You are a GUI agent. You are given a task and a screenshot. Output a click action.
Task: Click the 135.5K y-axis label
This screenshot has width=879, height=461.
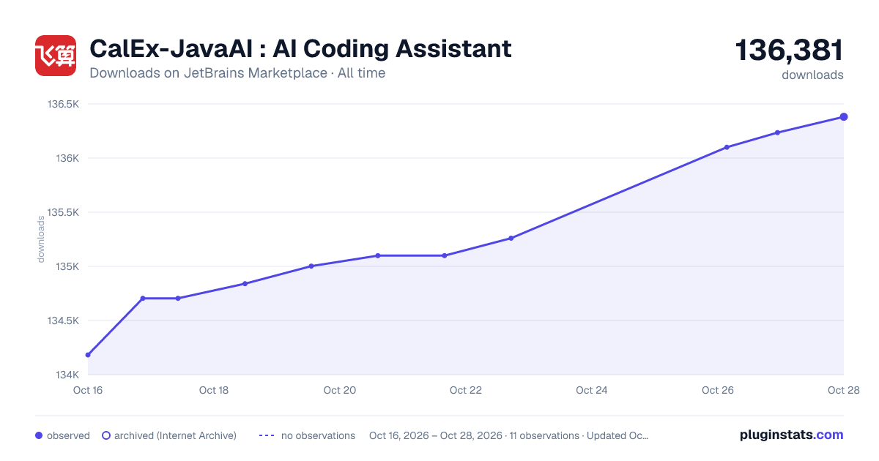(x=63, y=212)
